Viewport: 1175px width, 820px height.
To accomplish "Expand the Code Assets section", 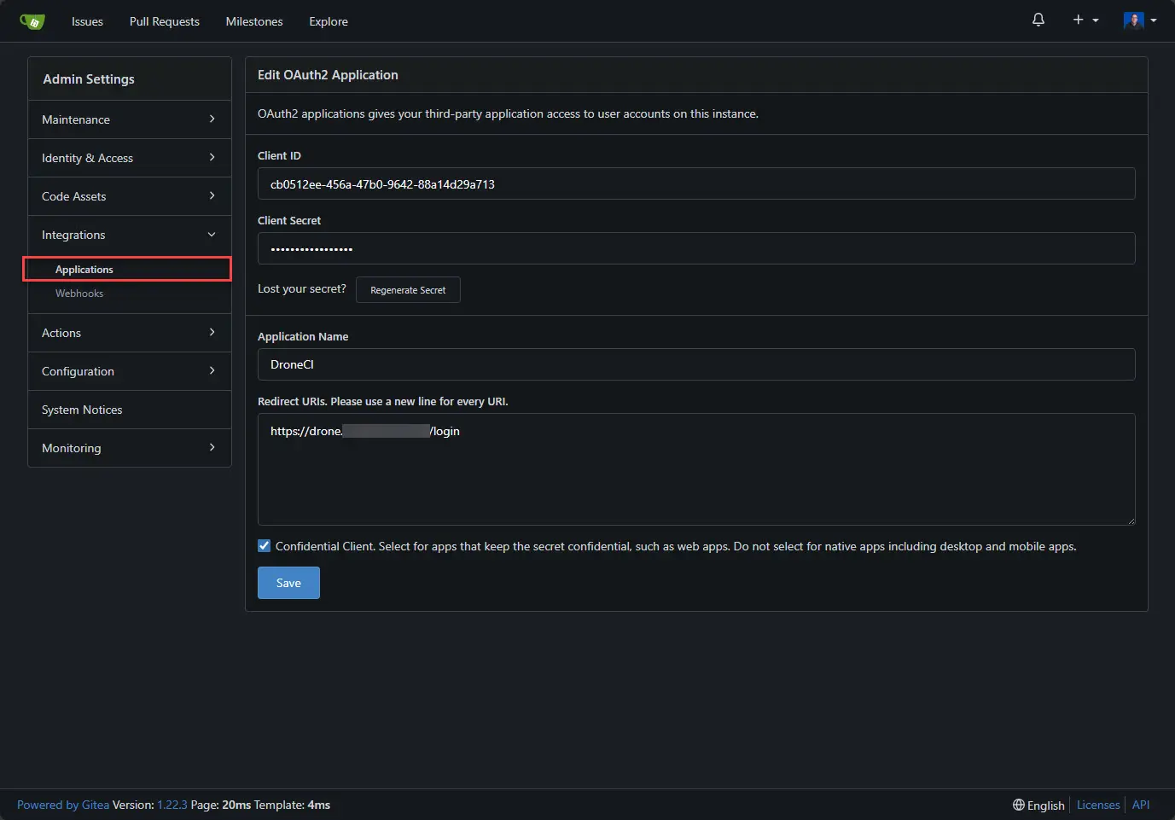I will (x=130, y=196).
